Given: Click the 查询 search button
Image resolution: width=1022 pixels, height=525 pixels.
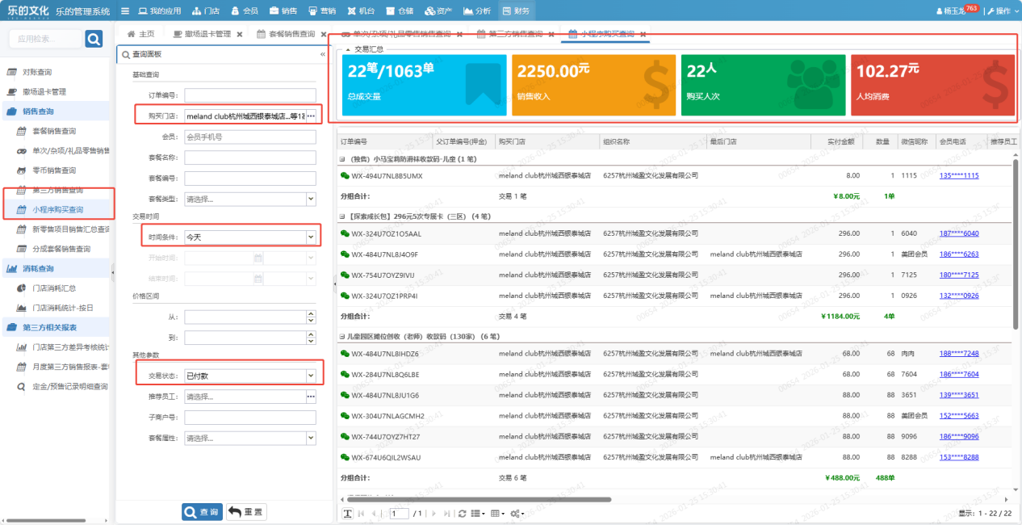Looking at the screenshot, I should click(x=202, y=512).
